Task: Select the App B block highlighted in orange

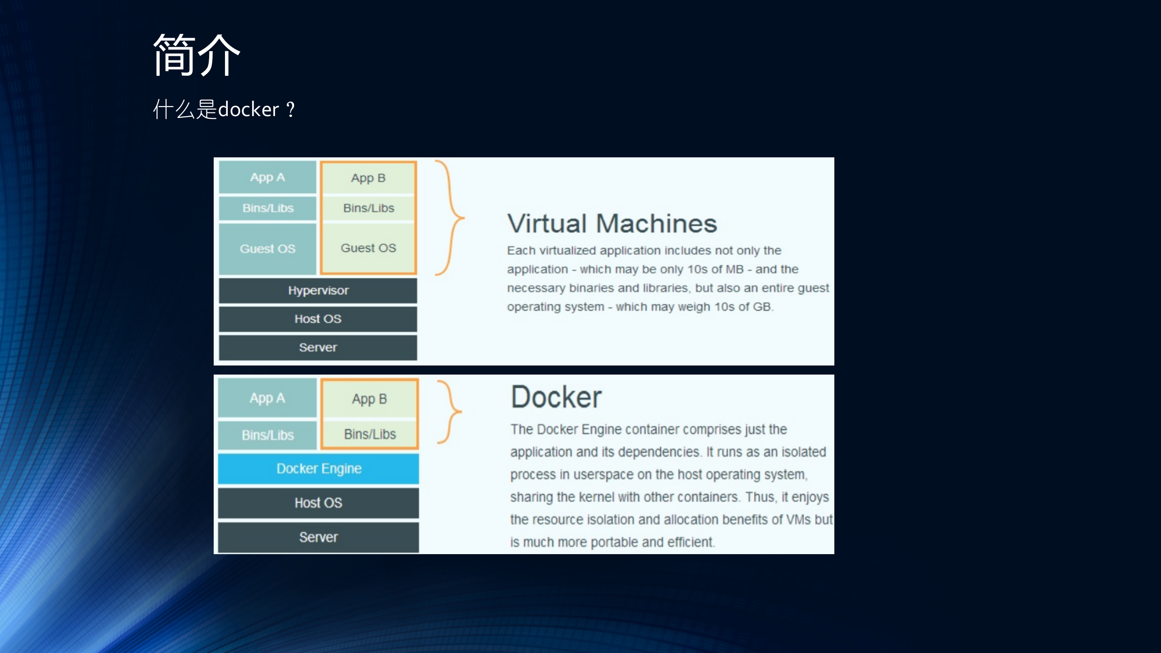Action: point(368,177)
